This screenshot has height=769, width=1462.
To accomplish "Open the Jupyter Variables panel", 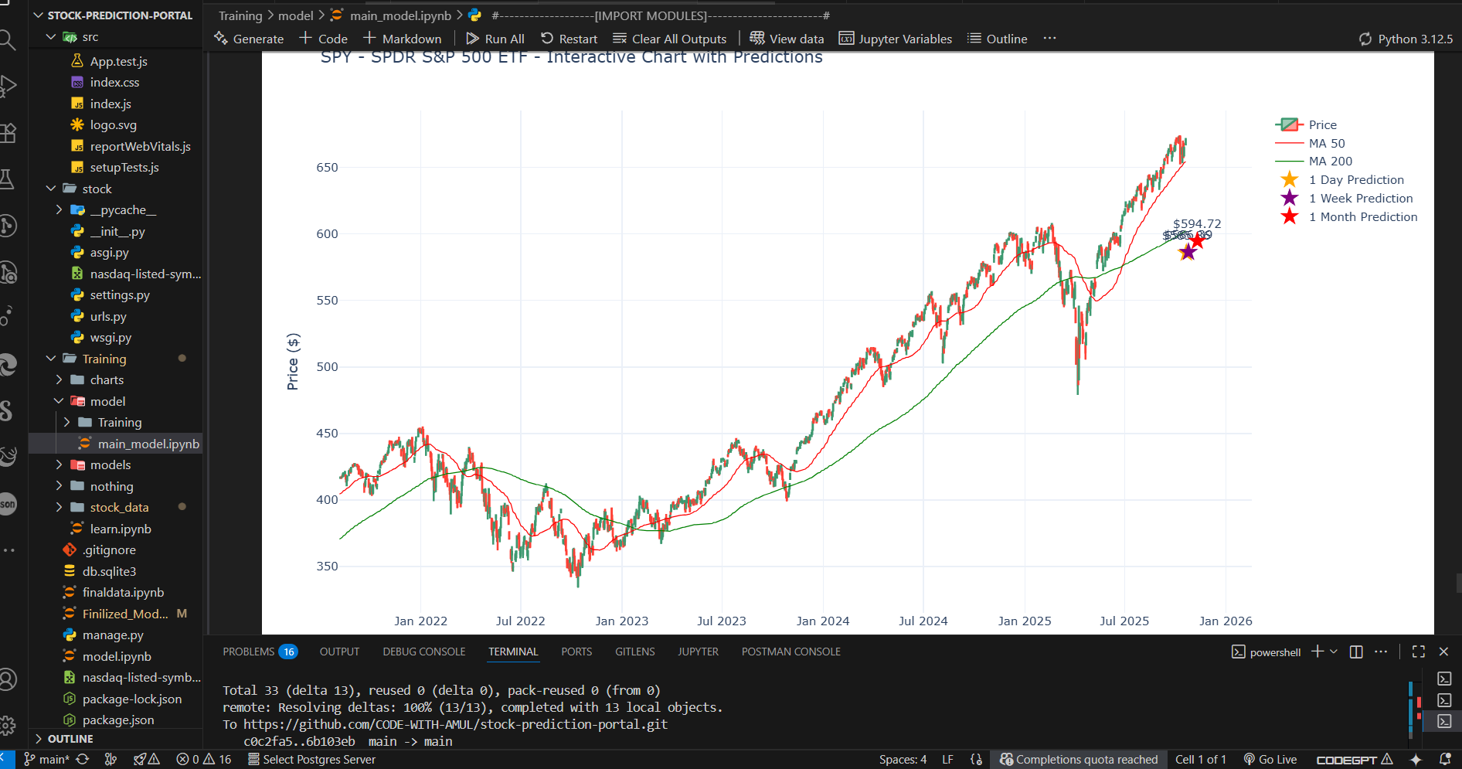I will click(x=895, y=38).
